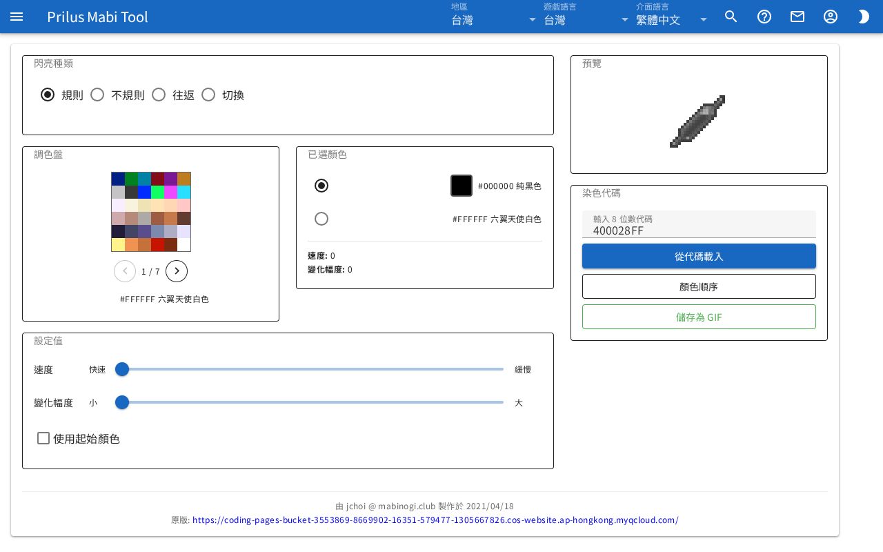Click the 變化幅度: 0 text
The height and width of the screenshot is (552, 883).
330,270
